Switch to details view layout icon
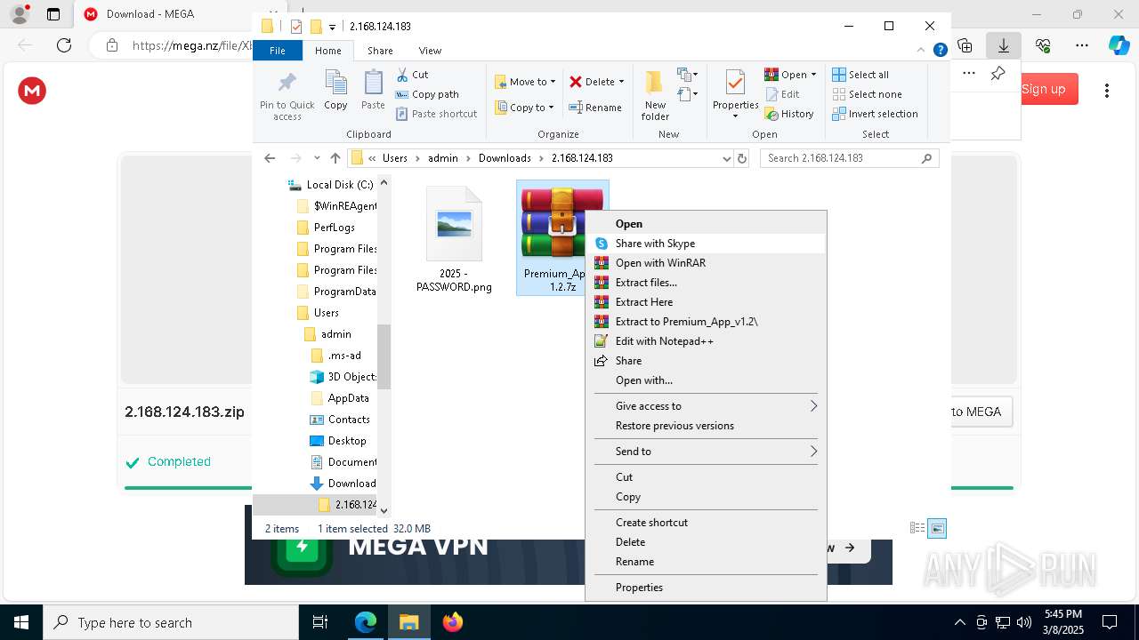The width and height of the screenshot is (1139, 640). tap(917, 528)
